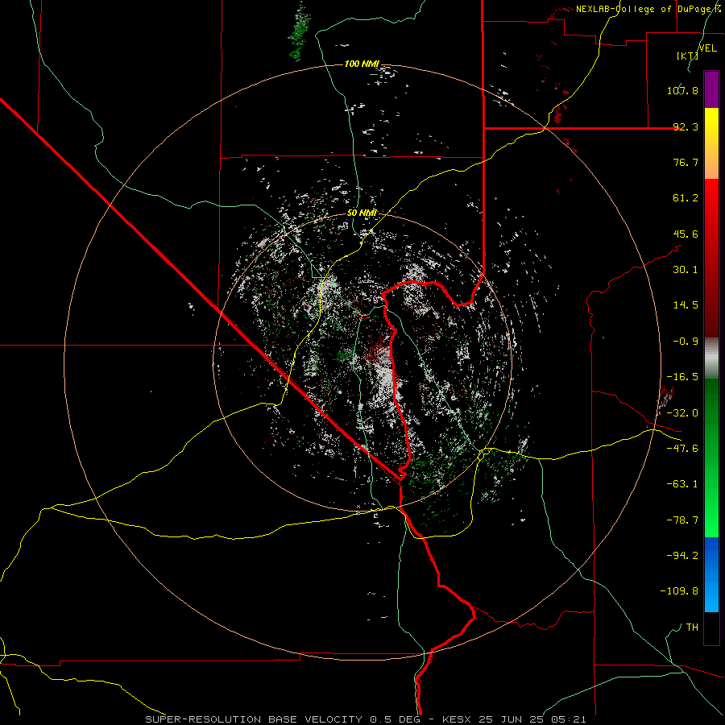Select the 45.6 legend value
725x725 pixels.
(x=686, y=234)
